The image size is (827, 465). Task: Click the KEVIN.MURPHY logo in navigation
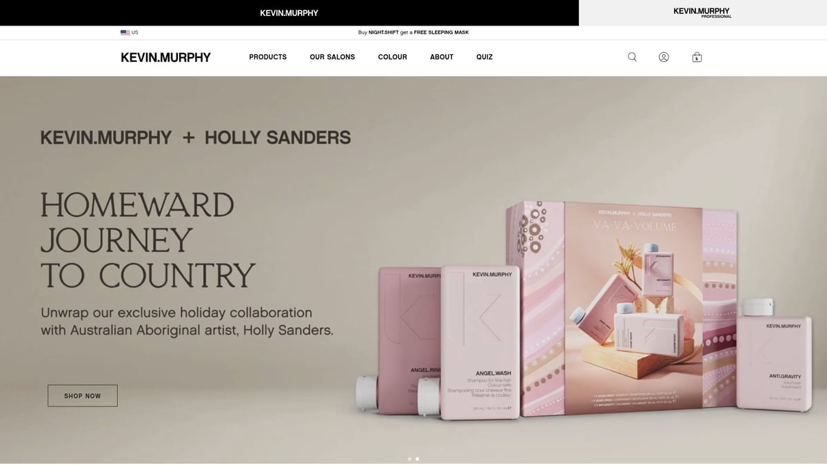(x=165, y=57)
